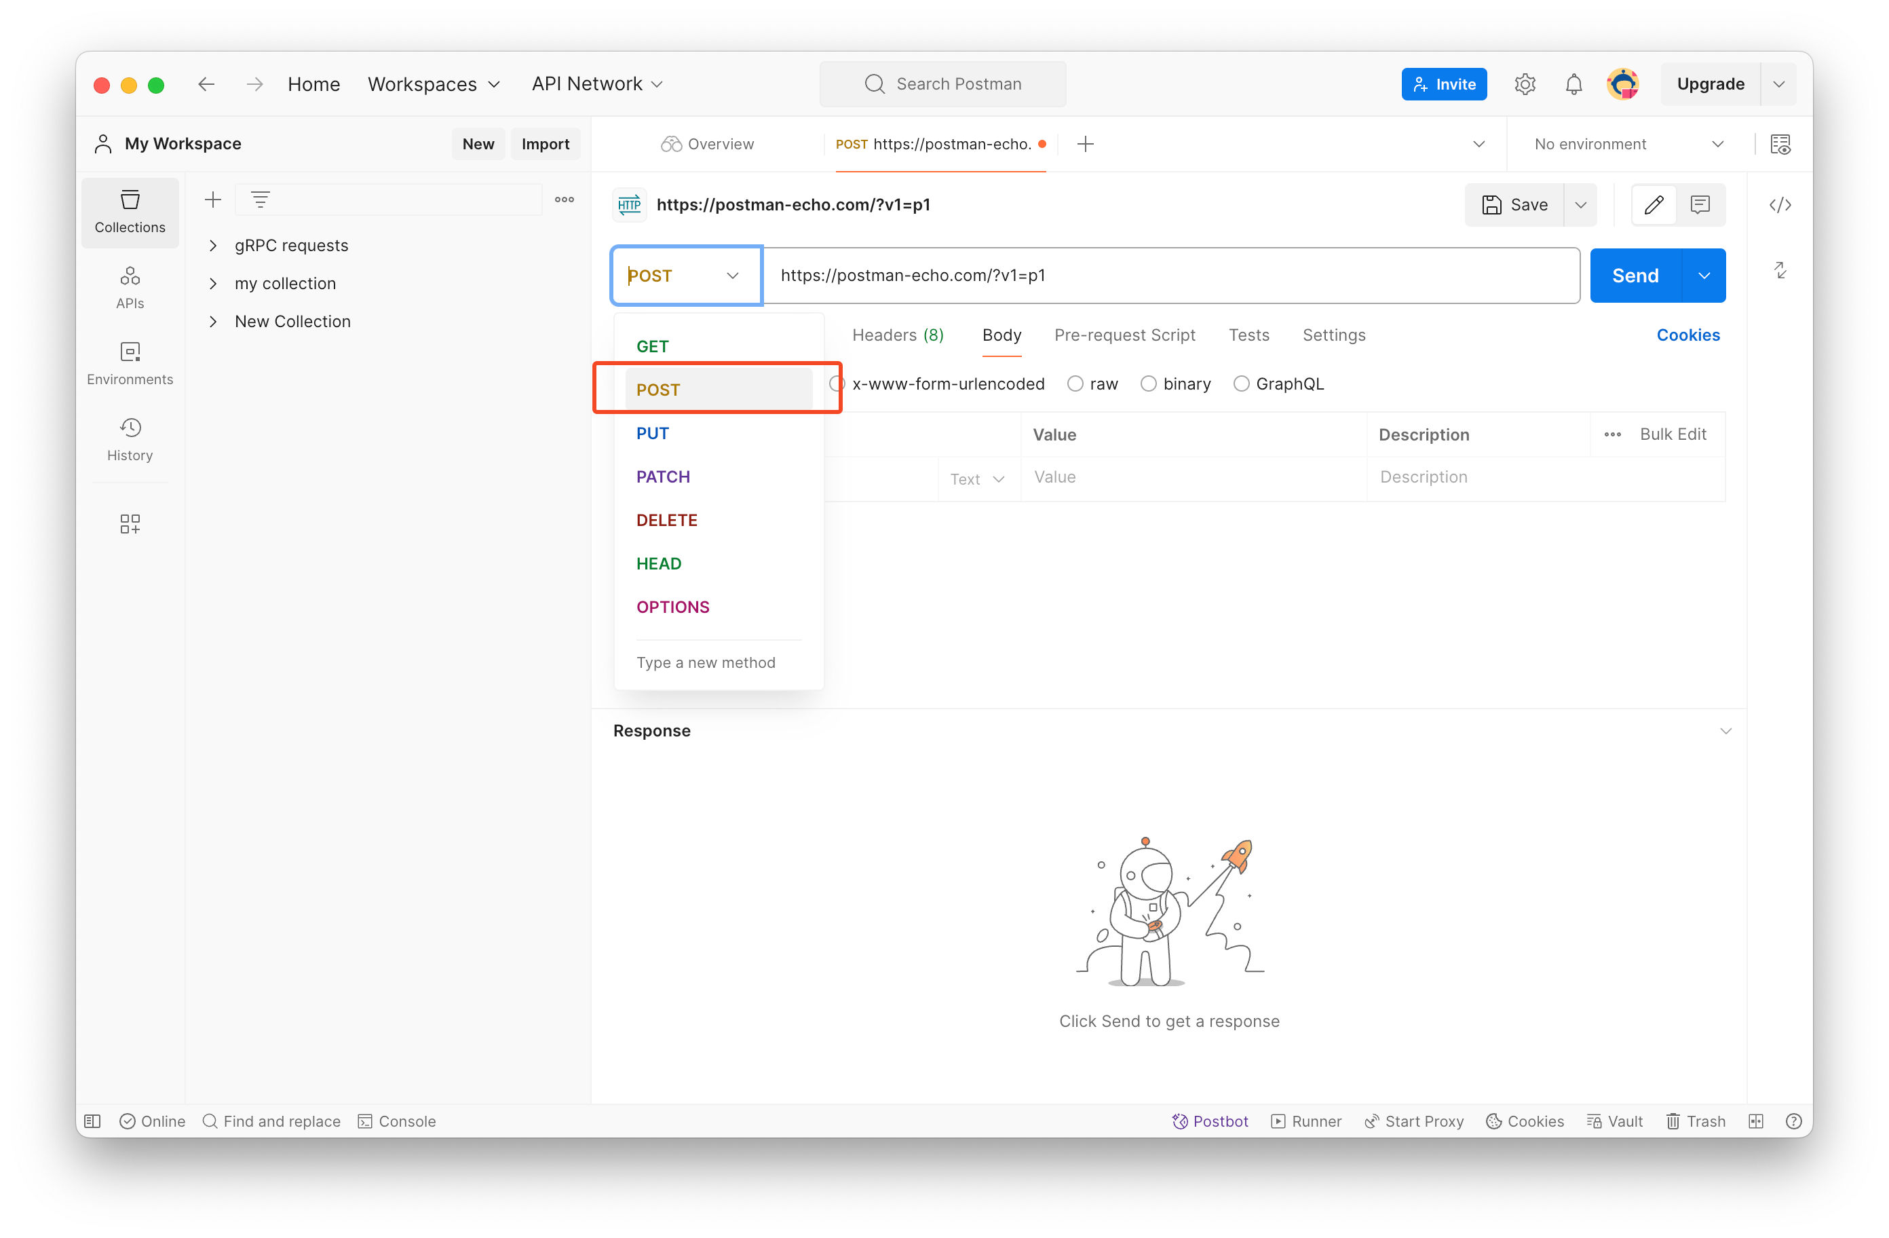1889x1238 pixels.
Task: Launch the Collection Runner
Action: 1305,1121
